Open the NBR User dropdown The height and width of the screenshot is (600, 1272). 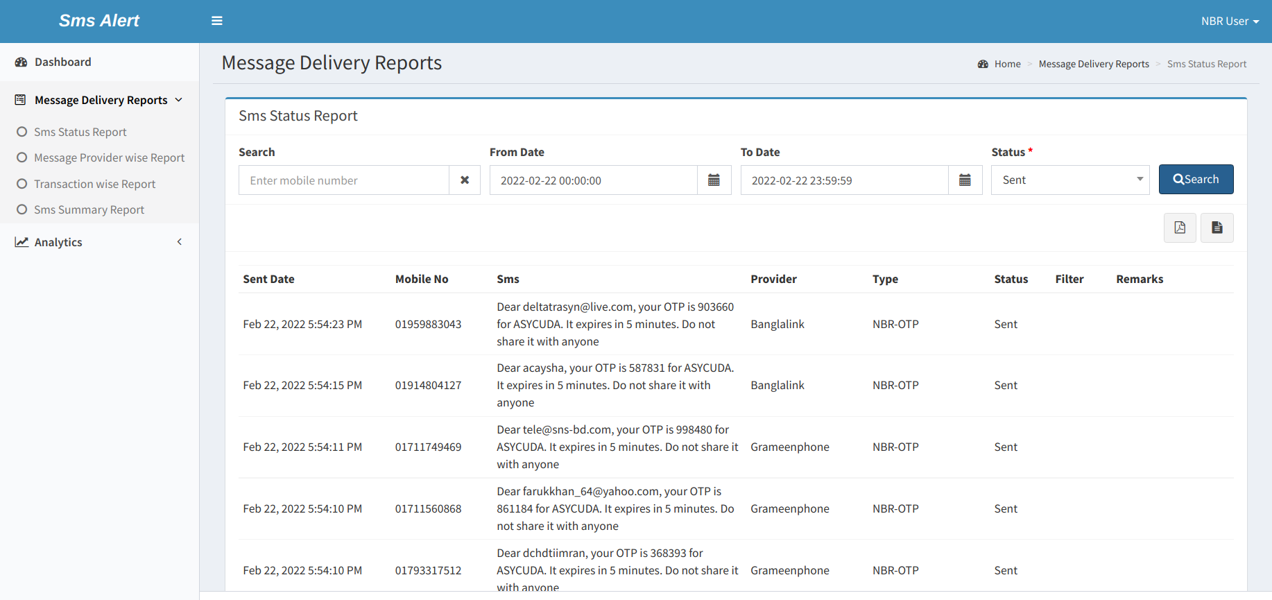(1230, 21)
